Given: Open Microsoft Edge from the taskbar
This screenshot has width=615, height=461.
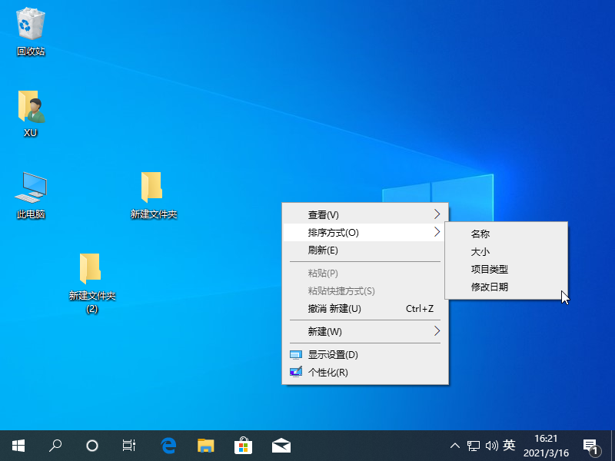Looking at the screenshot, I should point(168,445).
